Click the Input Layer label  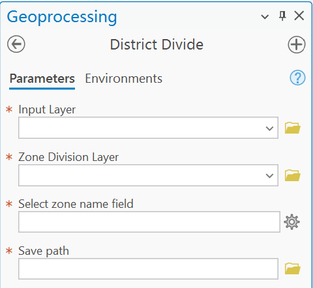point(47,109)
